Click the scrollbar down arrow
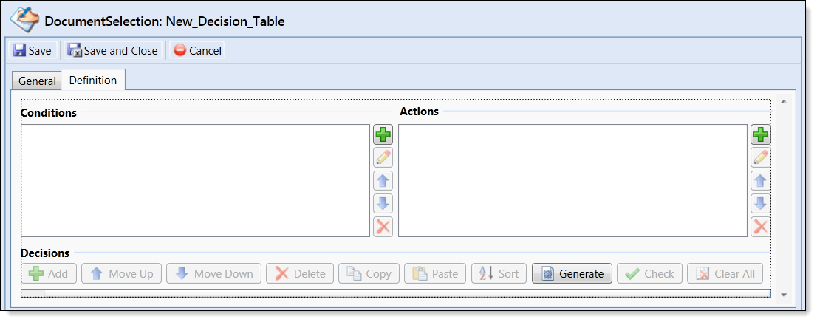The image size is (817, 322). (784, 295)
